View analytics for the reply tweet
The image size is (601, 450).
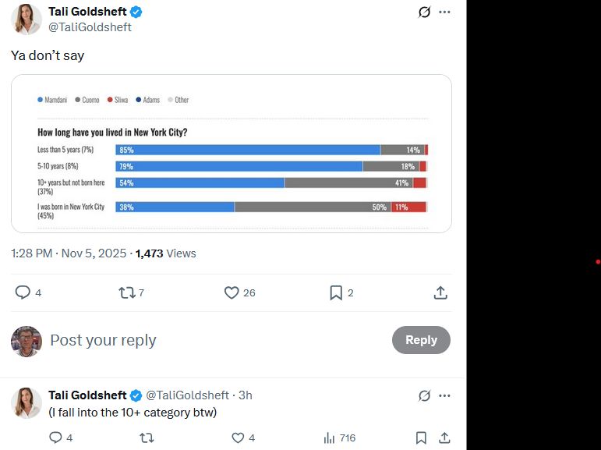pyautogui.click(x=330, y=438)
